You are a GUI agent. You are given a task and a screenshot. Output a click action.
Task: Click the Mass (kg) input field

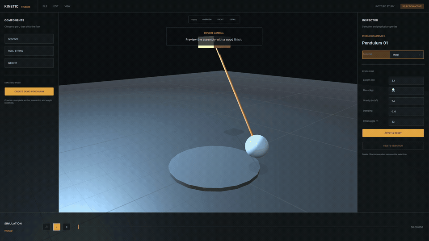tap(406, 91)
